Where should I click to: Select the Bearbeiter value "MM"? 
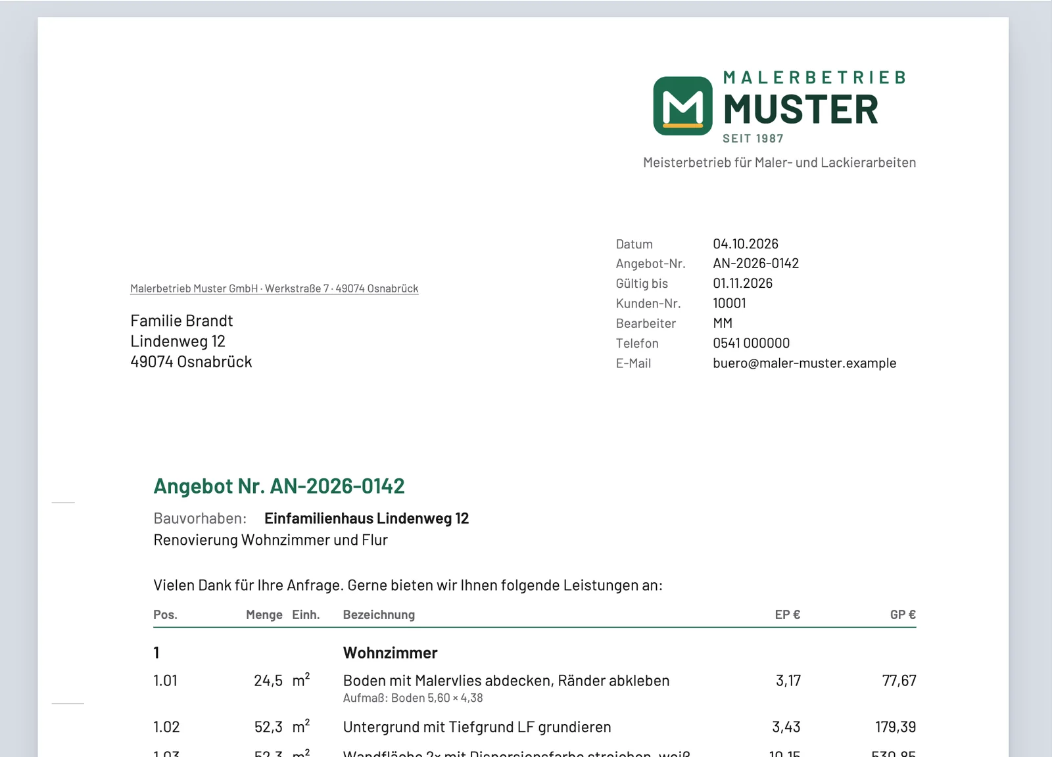[723, 323]
